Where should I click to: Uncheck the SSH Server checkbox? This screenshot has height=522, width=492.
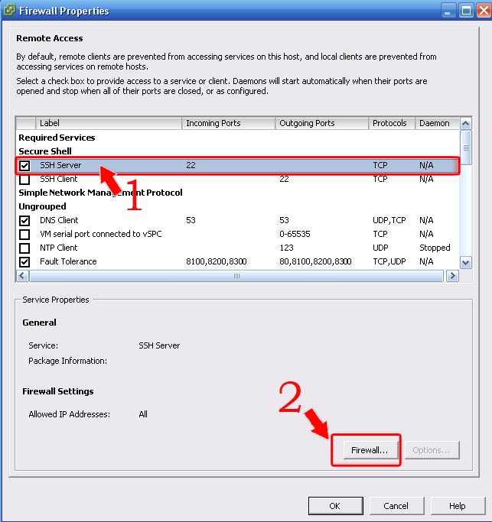click(x=25, y=166)
